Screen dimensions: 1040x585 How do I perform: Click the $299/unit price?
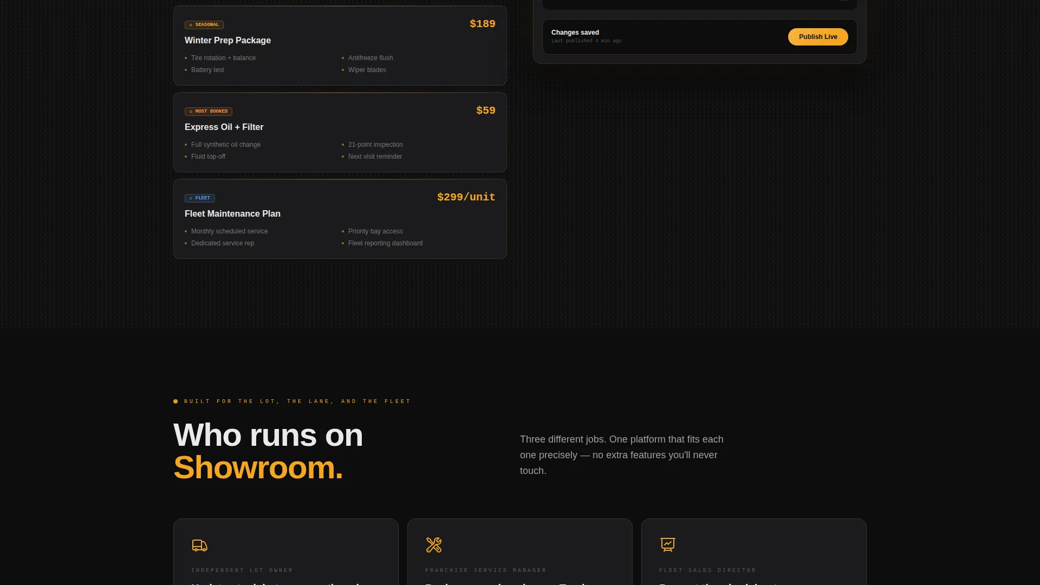pos(466,197)
